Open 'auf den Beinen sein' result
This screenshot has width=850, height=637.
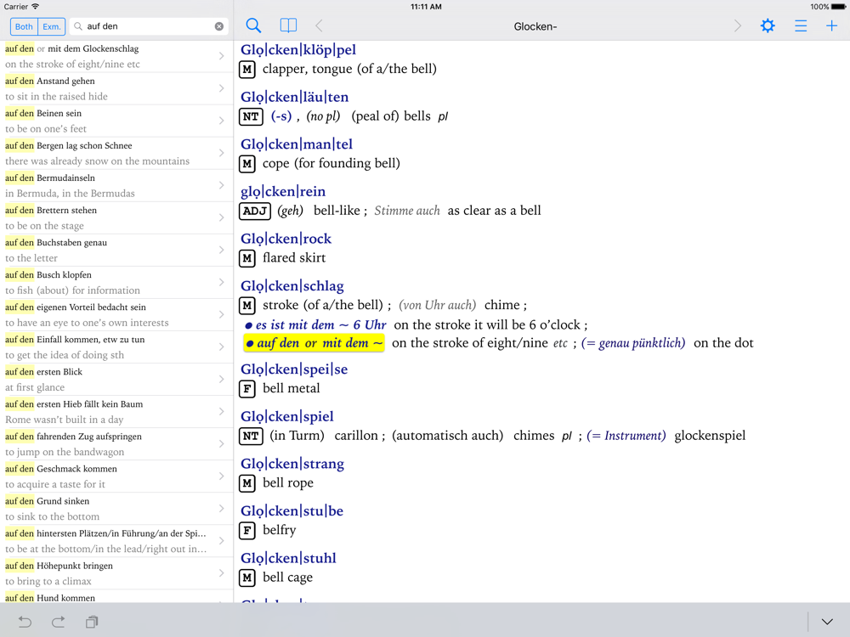116,121
